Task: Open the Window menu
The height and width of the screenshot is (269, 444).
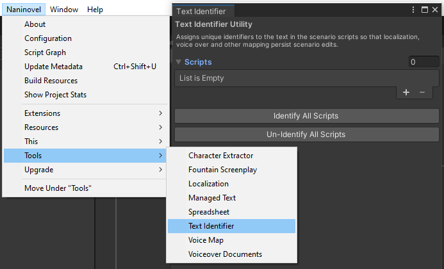Action: [x=64, y=10]
